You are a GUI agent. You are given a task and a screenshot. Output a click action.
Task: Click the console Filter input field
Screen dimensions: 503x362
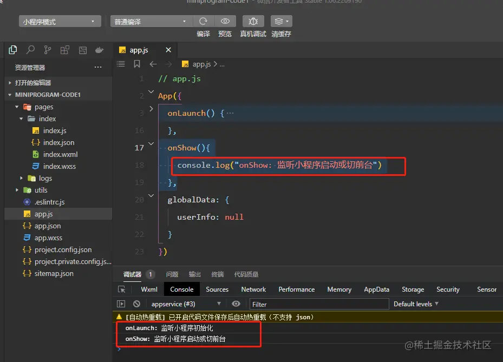click(319, 304)
